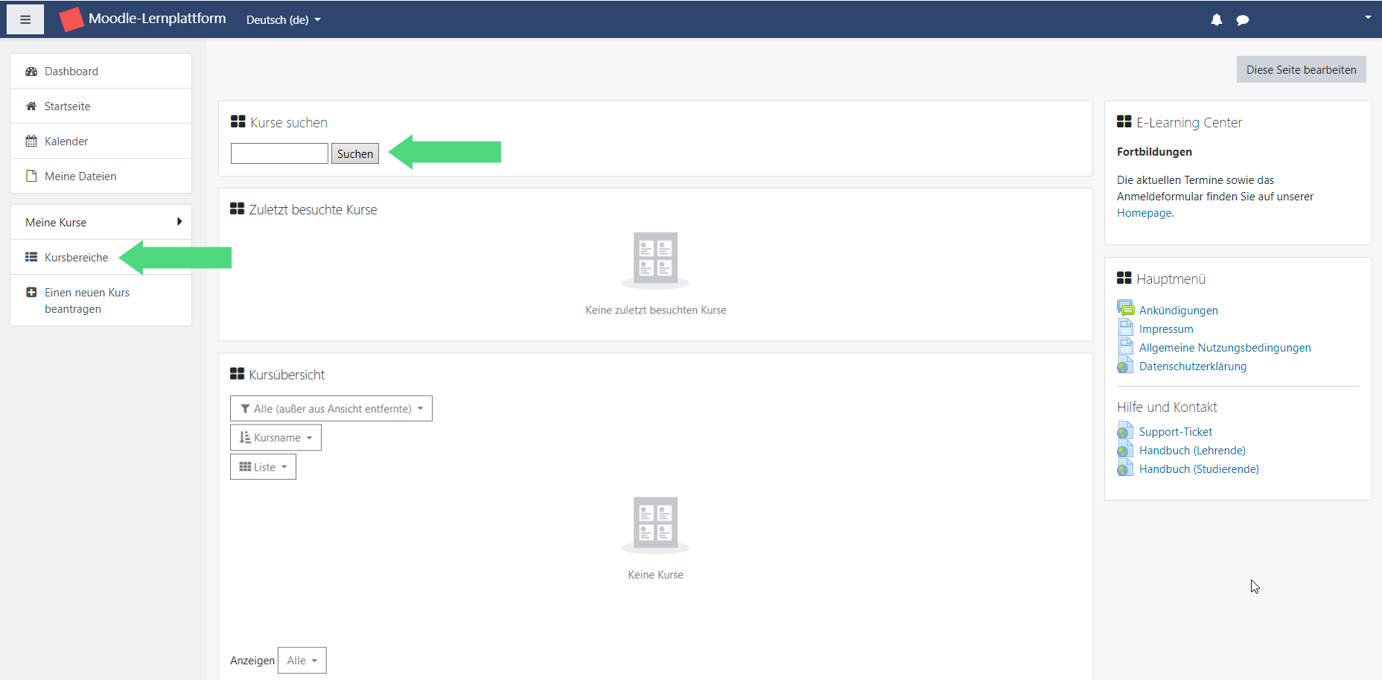This screenshot has width=1382, height=680.
Task: Open Allgemeine Nutzungsbedingungen link
Action: click(1225, 348)
